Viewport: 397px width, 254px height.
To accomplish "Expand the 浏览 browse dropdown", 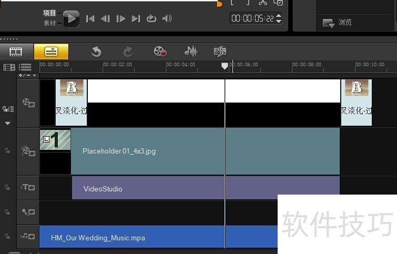I will [329, 23].
